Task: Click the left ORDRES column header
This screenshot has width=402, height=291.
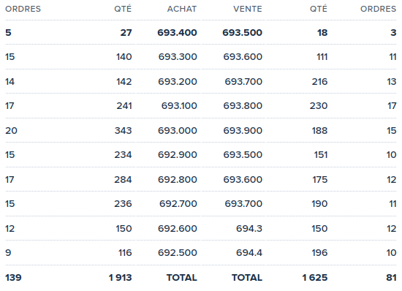Action: pos(23,9)
